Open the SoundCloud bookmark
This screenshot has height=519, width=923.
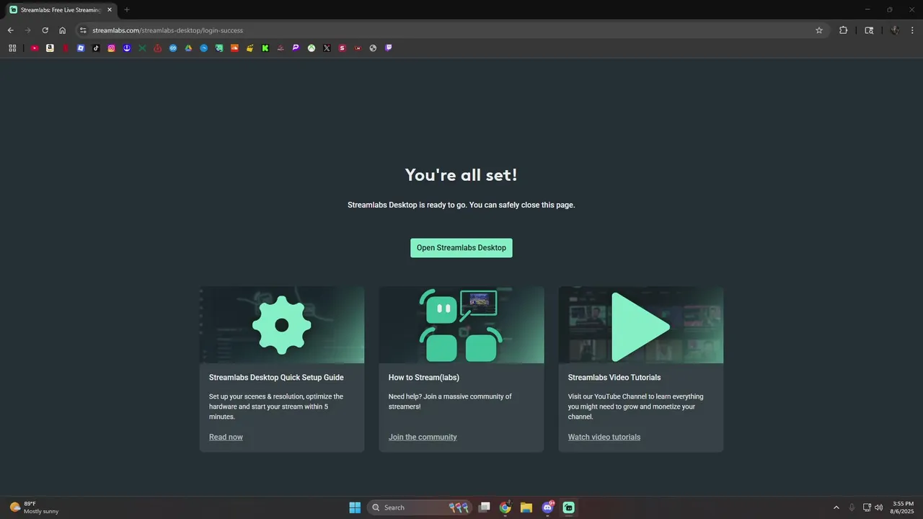pyautogui.click(x=234, y=48)
